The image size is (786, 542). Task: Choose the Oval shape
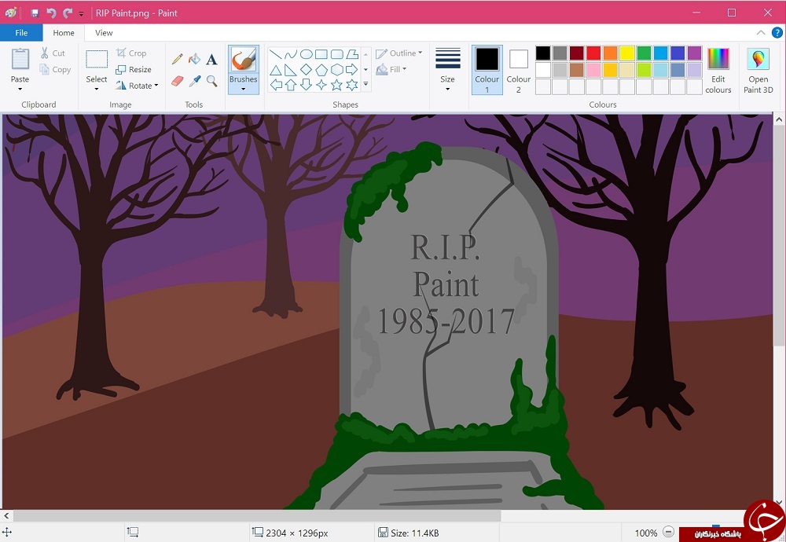307,53
